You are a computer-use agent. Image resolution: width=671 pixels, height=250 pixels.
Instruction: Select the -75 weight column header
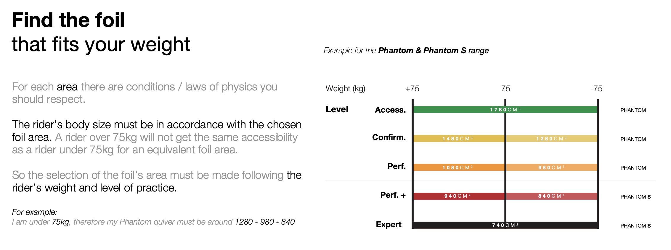click(596, 89)
